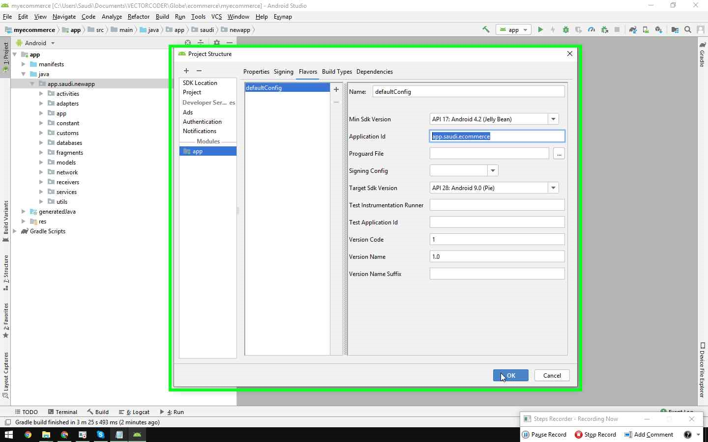Image resolution: width=708 pixels, height=442 pixels.
Task: Click Sync Project with Gradle Files icon
Action: point(633,29)
